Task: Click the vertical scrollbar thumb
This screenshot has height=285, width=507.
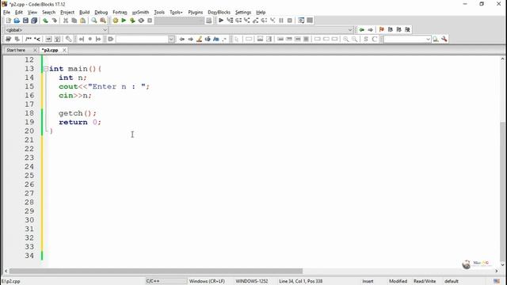Action: (x=502, y=191)
